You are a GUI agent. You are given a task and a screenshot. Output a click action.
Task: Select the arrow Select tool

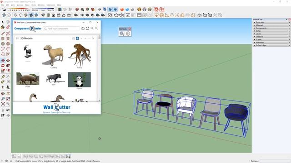pyautogui.click(x=3, y=22)
